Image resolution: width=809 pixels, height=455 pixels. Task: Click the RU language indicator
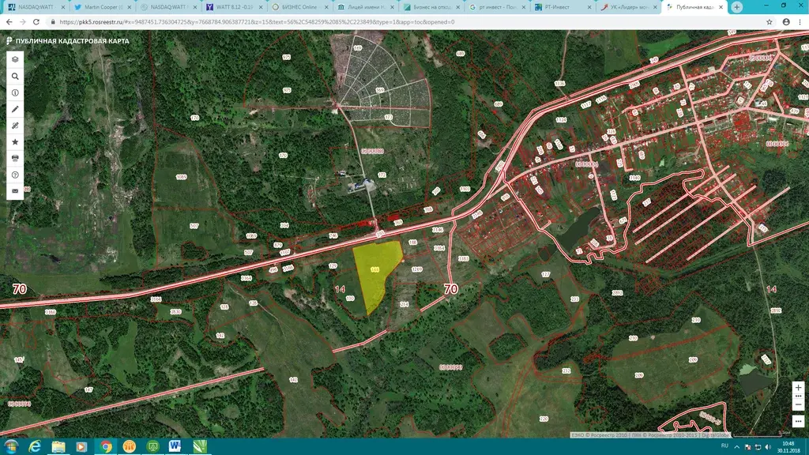tap(724, 446)
